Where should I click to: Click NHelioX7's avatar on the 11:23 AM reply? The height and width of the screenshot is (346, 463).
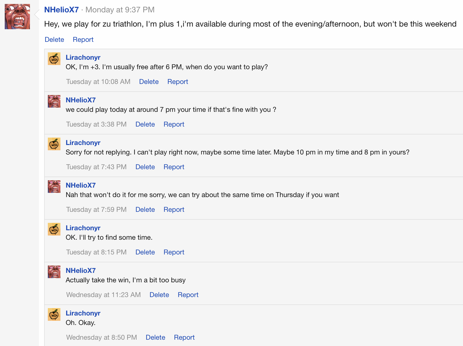point(54,272)
